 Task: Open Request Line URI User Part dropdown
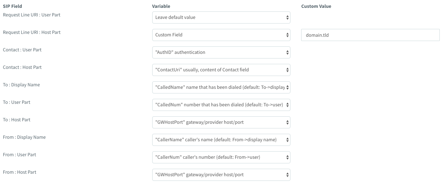221,17
